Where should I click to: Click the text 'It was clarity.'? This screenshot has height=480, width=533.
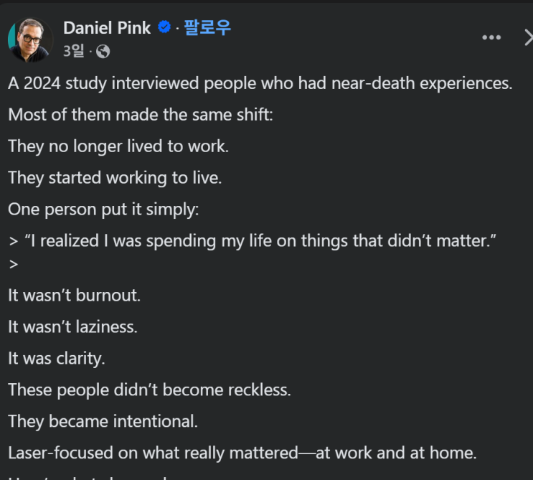click(x=57, y=359)
